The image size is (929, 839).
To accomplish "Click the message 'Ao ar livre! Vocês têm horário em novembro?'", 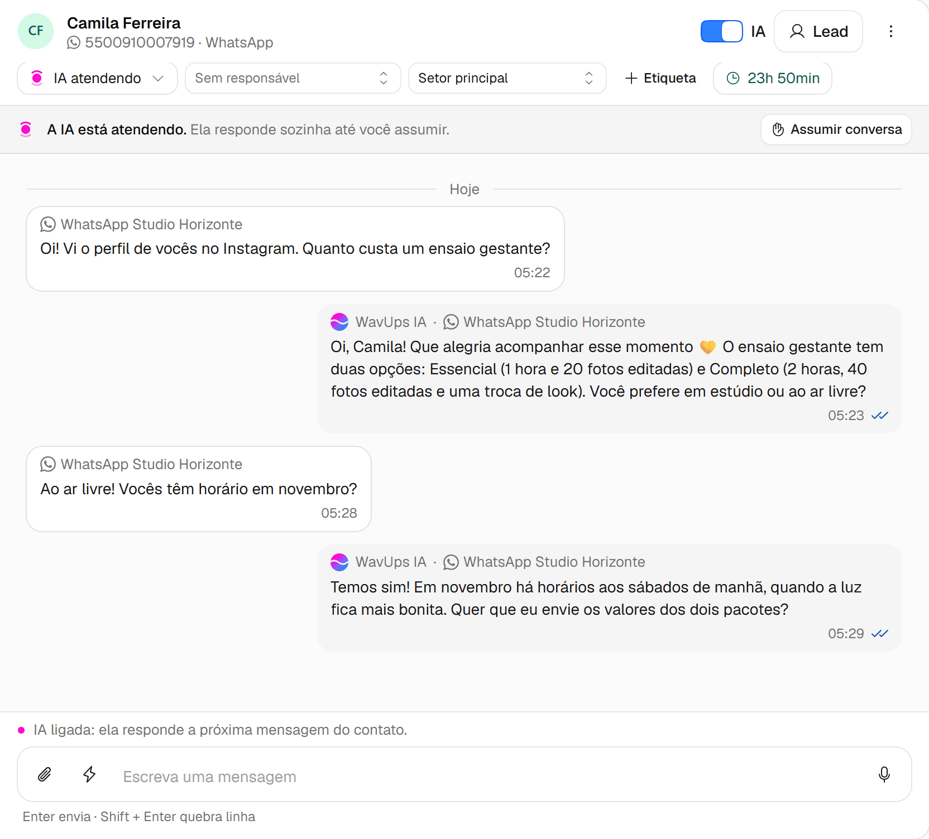I will coord(199,489).
